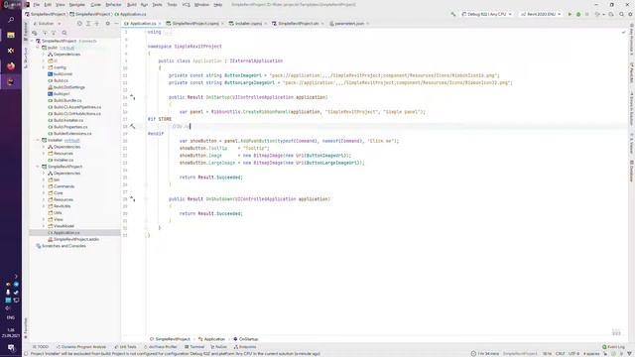Select Build.Installer.cs in the solution tree
This screenshot has width=635, height=357.
point(68,120)
